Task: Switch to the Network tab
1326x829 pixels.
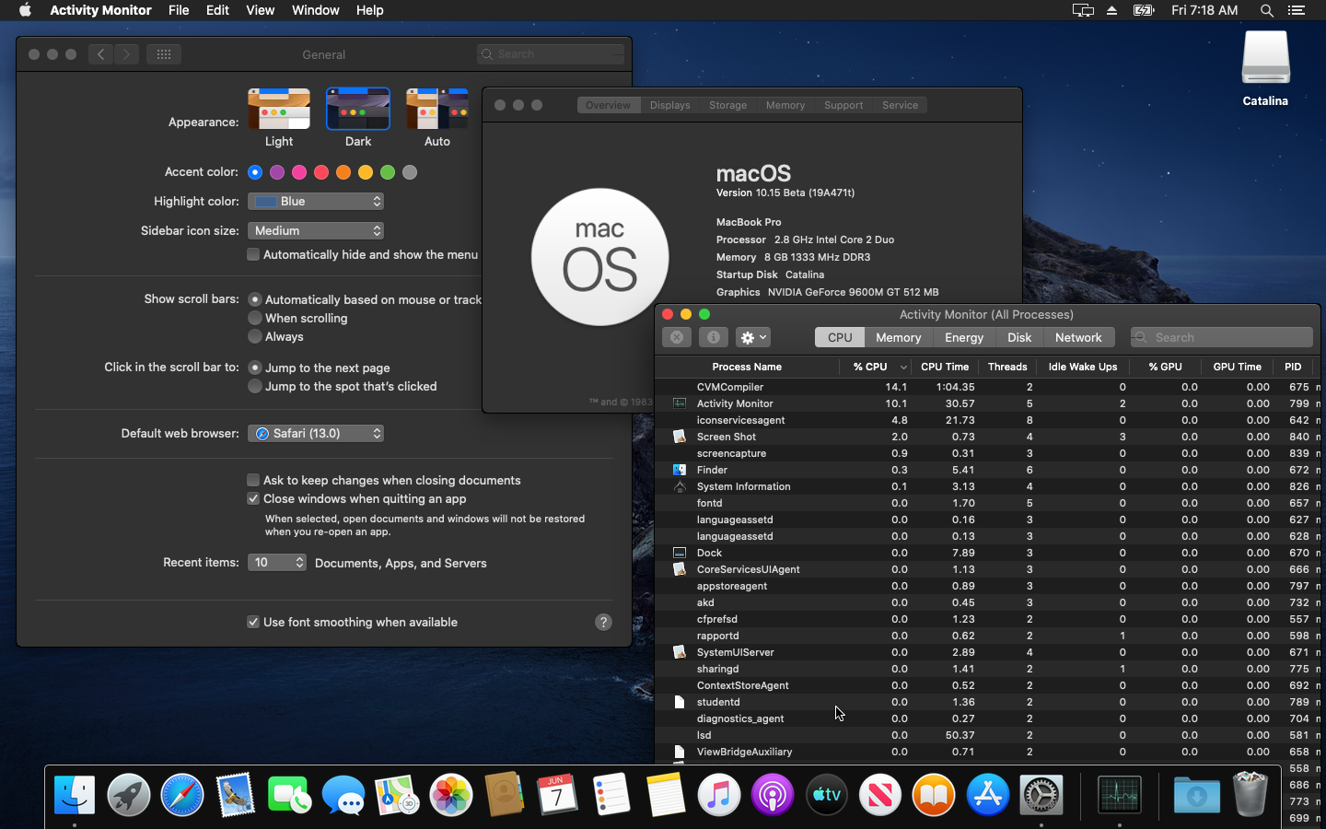Action: point(1077,338)
